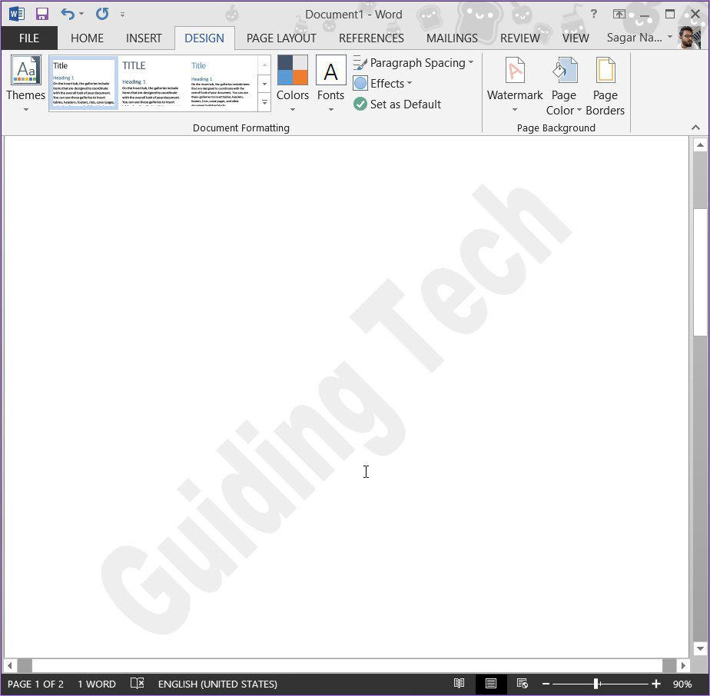Open the theme Colors swatch menu
Image resolution: width=710 pixels, height=696 pixels.
coord(293,84)
